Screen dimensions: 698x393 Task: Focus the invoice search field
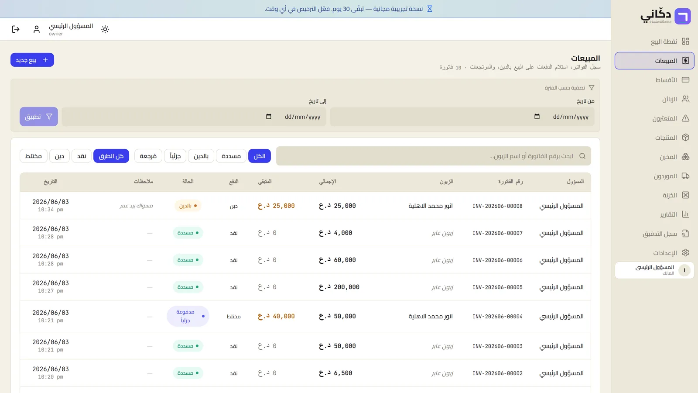[x=434, y=156]
